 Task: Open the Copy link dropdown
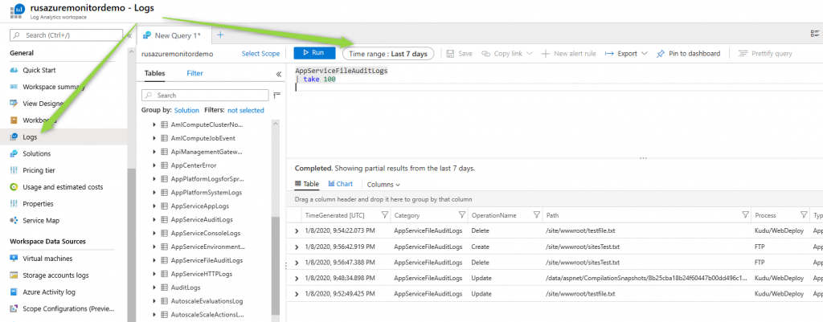click(507, 54)
